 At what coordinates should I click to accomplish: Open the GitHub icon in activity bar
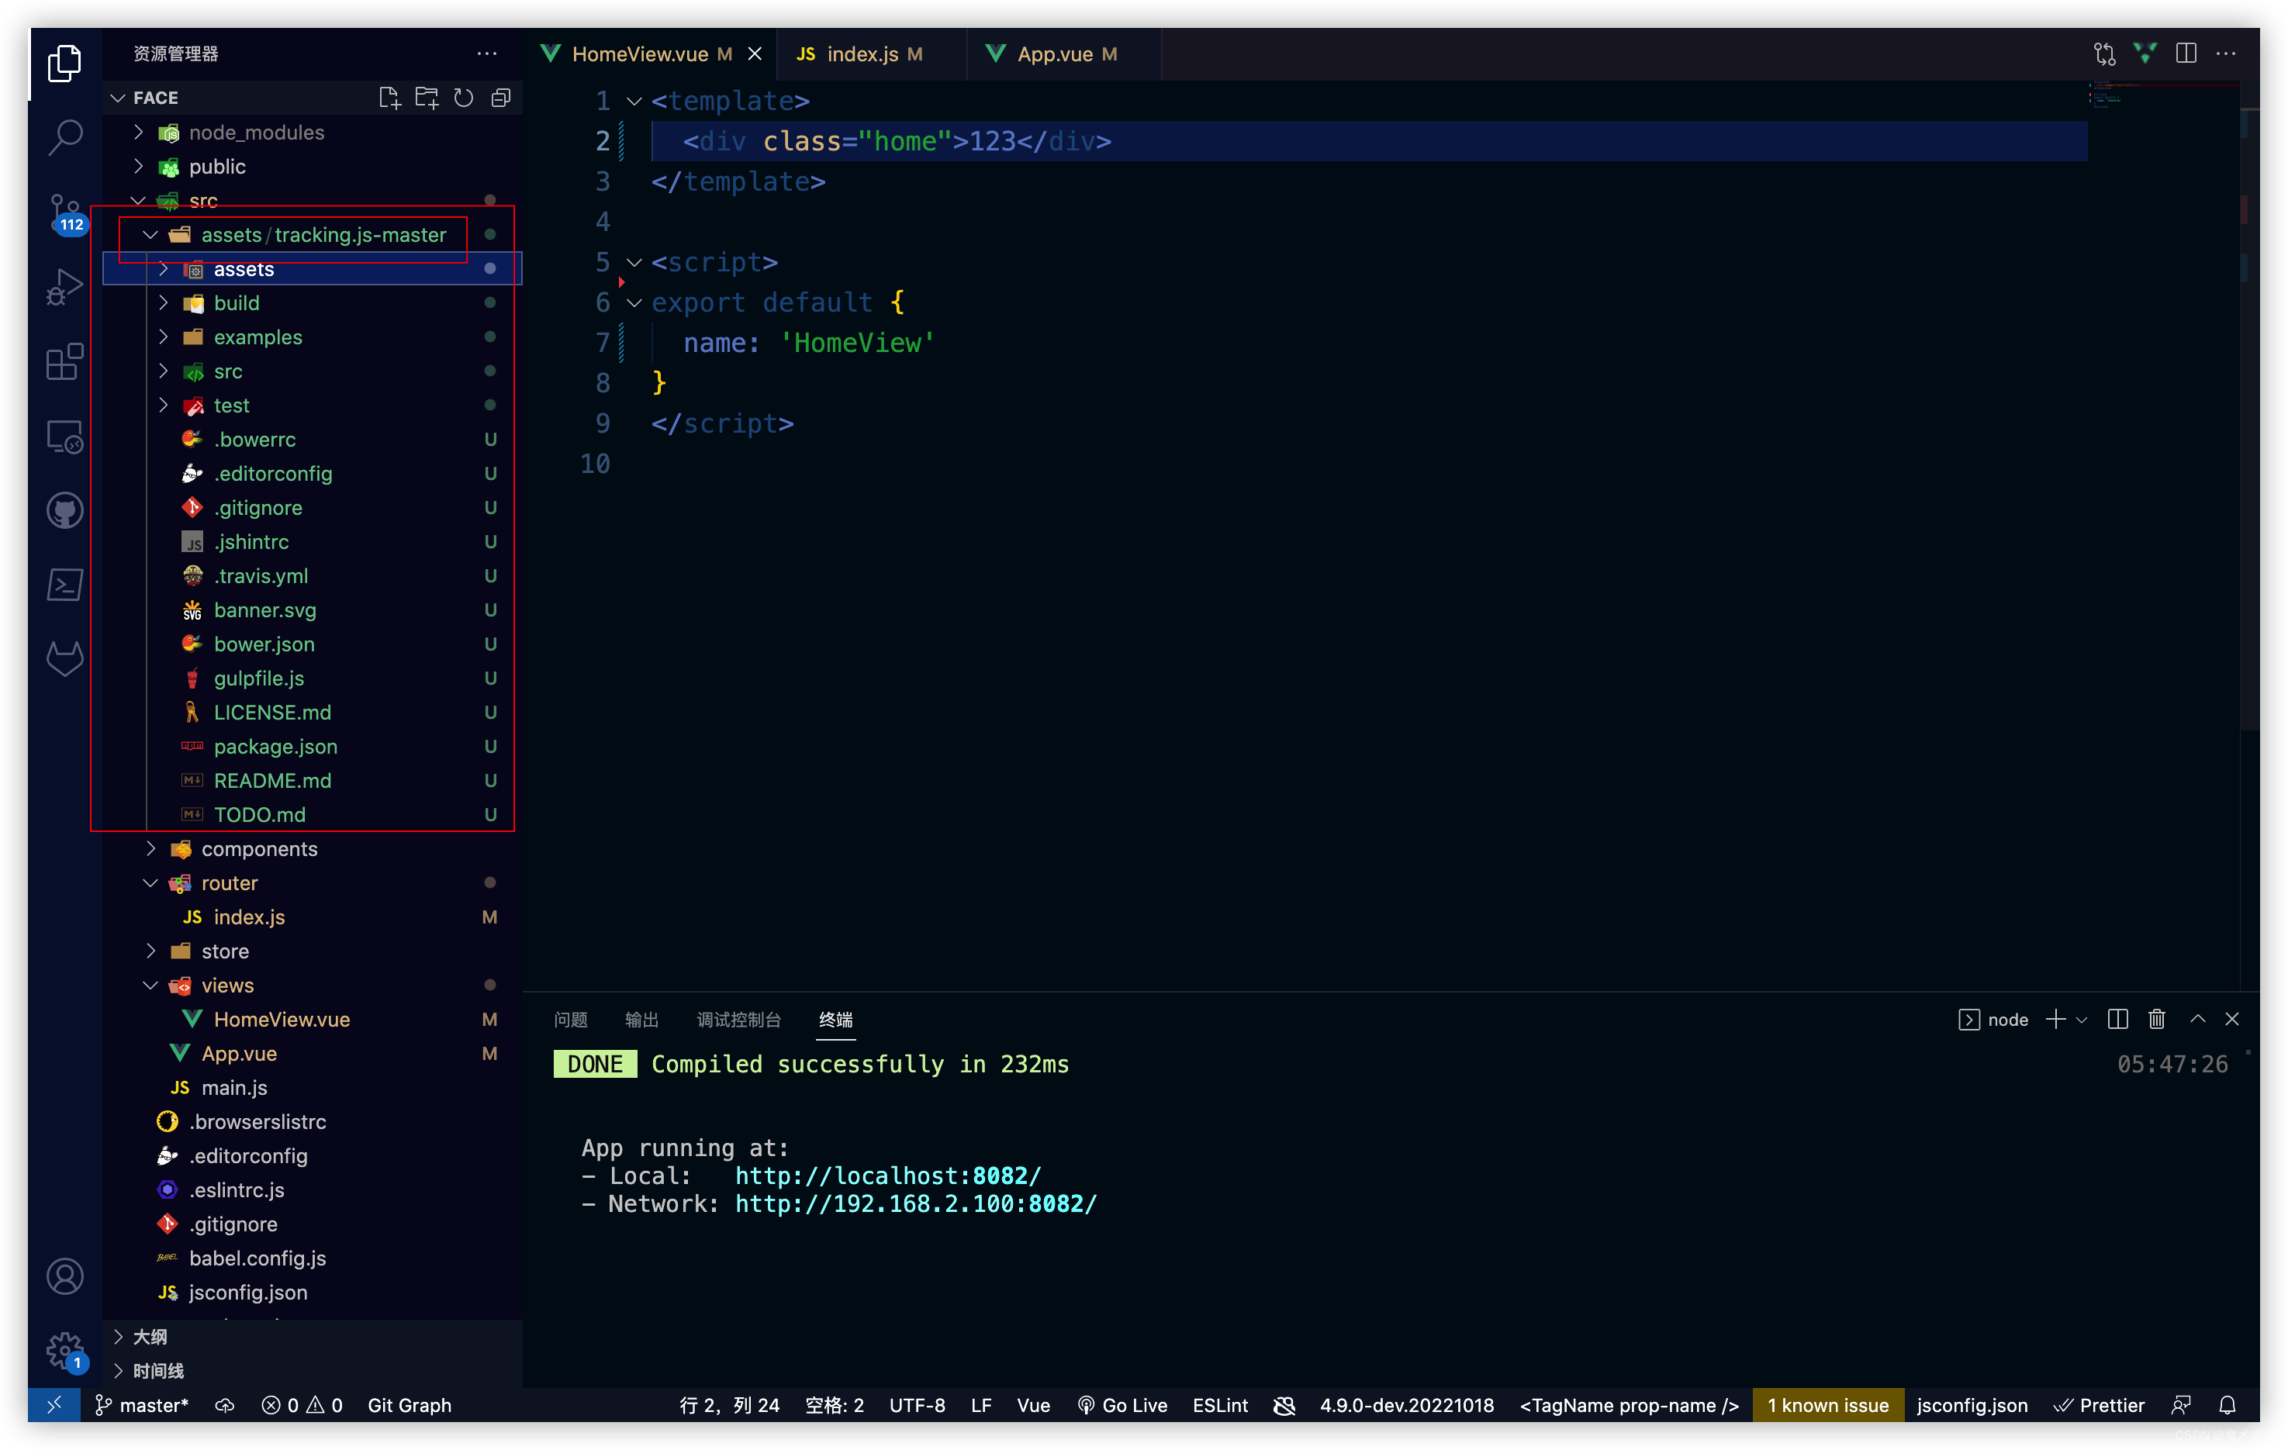(x=64, y=510)
